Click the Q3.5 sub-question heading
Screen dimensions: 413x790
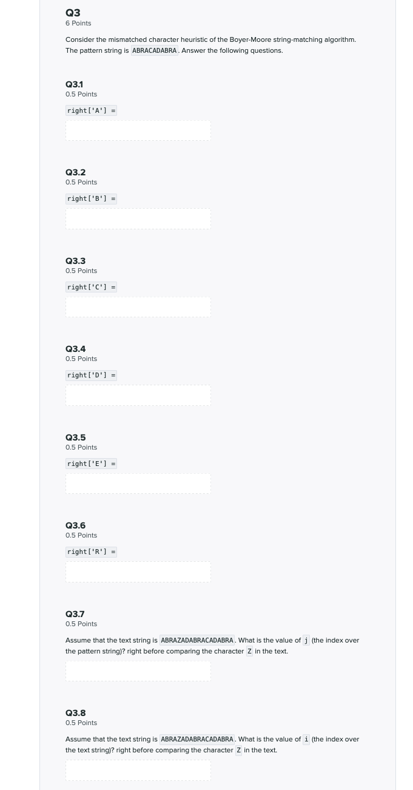(75, 437)
